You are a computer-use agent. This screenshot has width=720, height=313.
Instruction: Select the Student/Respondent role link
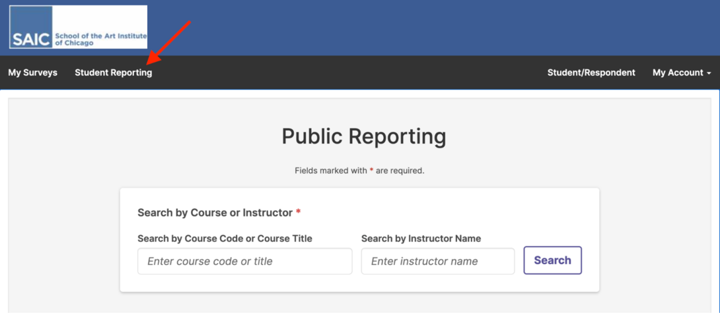pyautogui.click(x=591, y=72)
